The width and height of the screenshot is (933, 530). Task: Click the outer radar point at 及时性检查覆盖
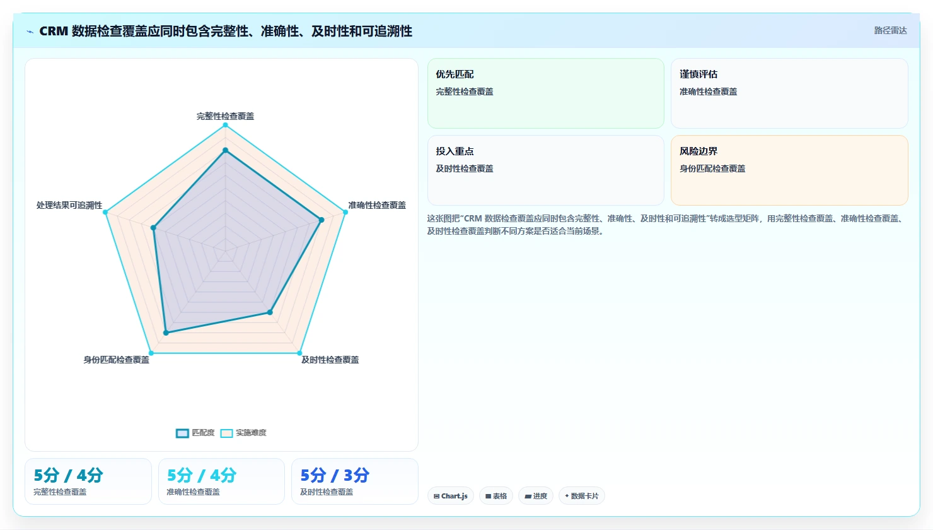(x=299, y=353)
